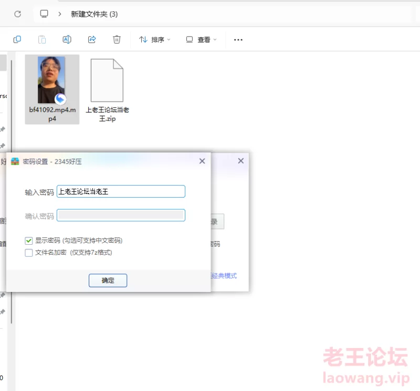This screenshot has width=420, height=391.
Task: Copy the selected file
Action: pos(17,39)
